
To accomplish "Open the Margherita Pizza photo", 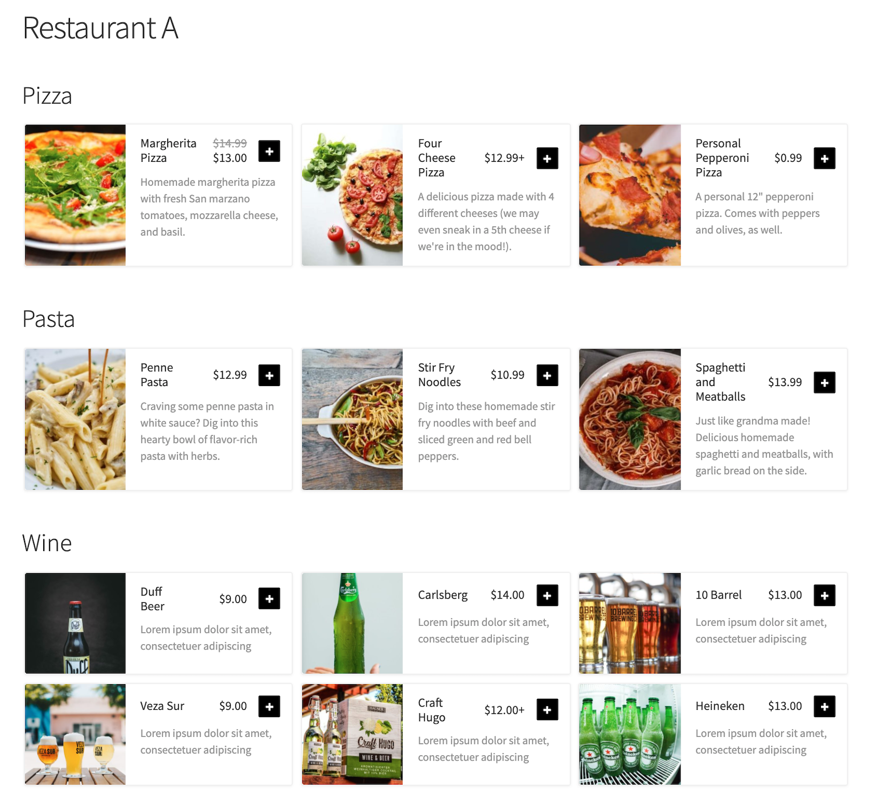I will (75, 195).
